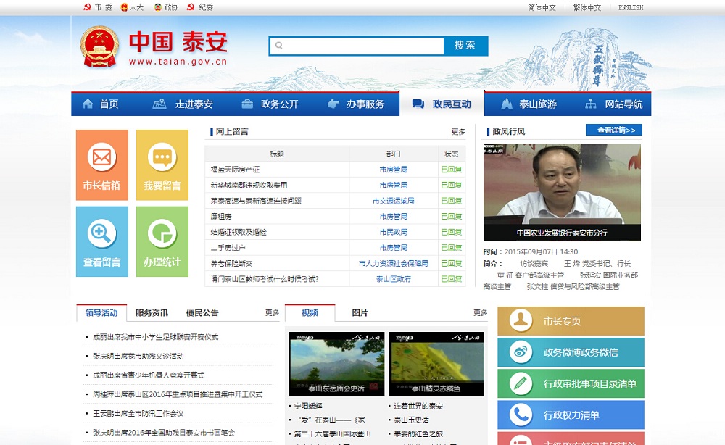
Task: Go to 网站导航 in the nav bar
Action: coord(613,104)
